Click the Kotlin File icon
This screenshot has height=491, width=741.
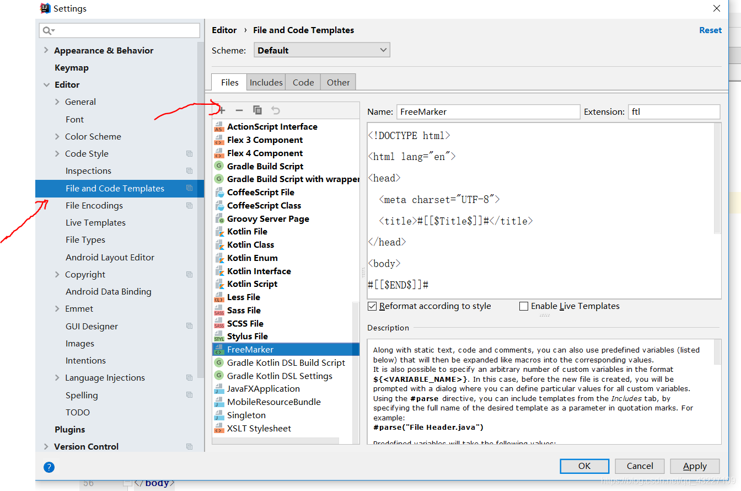pos(219,232)
